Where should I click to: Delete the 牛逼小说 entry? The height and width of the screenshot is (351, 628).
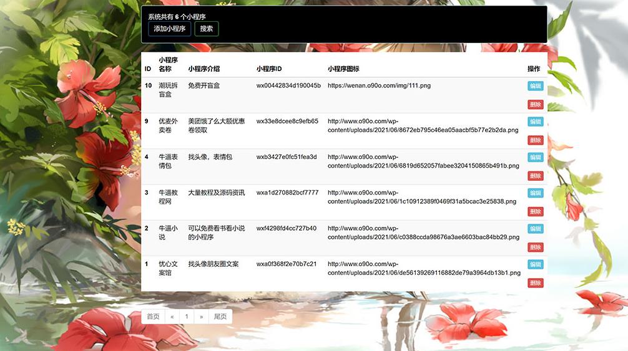[x=535, y=247]
